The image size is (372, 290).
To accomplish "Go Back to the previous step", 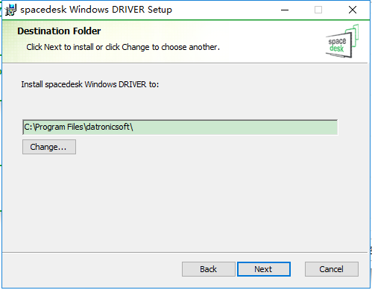I will pos(209,269).
